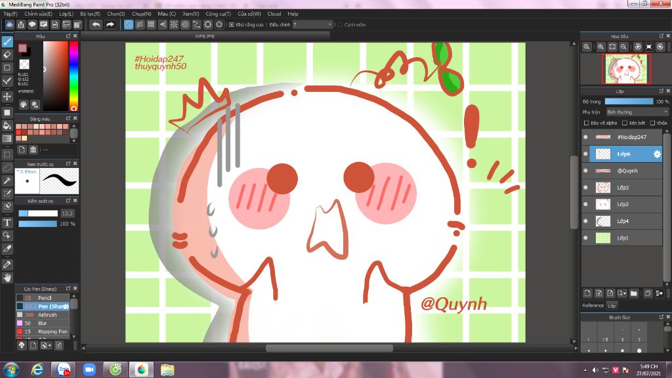
Task: Open the add layer dropdown arrow
Action: click(x=622, y=293)
